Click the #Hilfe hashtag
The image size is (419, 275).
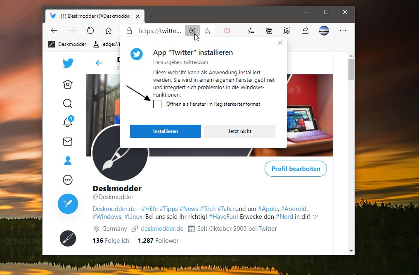click(149, 209)
